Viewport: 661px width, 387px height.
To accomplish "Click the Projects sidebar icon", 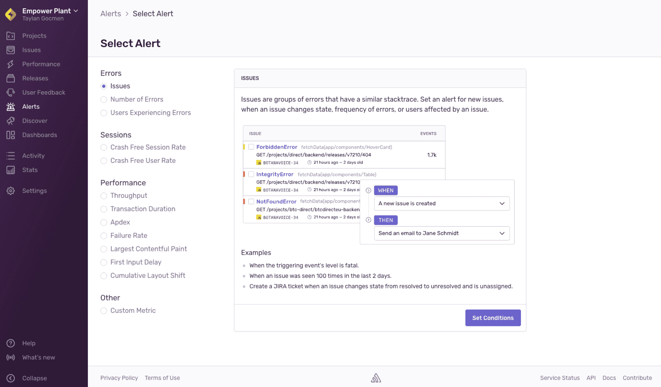I will pos(11,35).
